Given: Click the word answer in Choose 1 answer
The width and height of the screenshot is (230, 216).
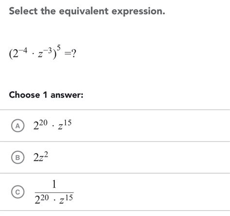Looking at the screenshot, I should click(x=67, y=95).
